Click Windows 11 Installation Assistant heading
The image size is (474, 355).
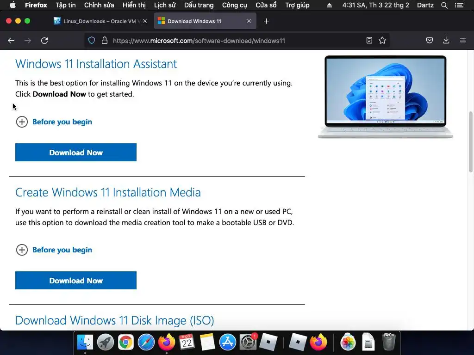coord(96,64)
